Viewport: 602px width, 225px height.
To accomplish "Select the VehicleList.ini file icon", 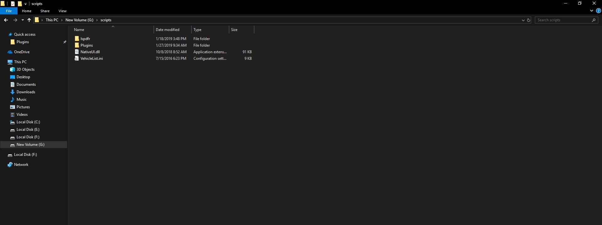I will coord(77,59).
